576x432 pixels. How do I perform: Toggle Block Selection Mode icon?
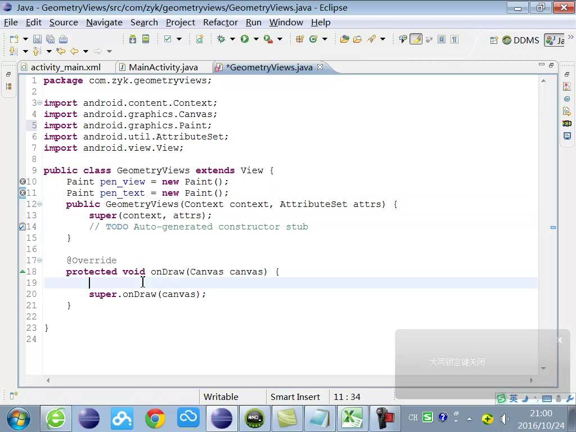(x=442, y=39)
